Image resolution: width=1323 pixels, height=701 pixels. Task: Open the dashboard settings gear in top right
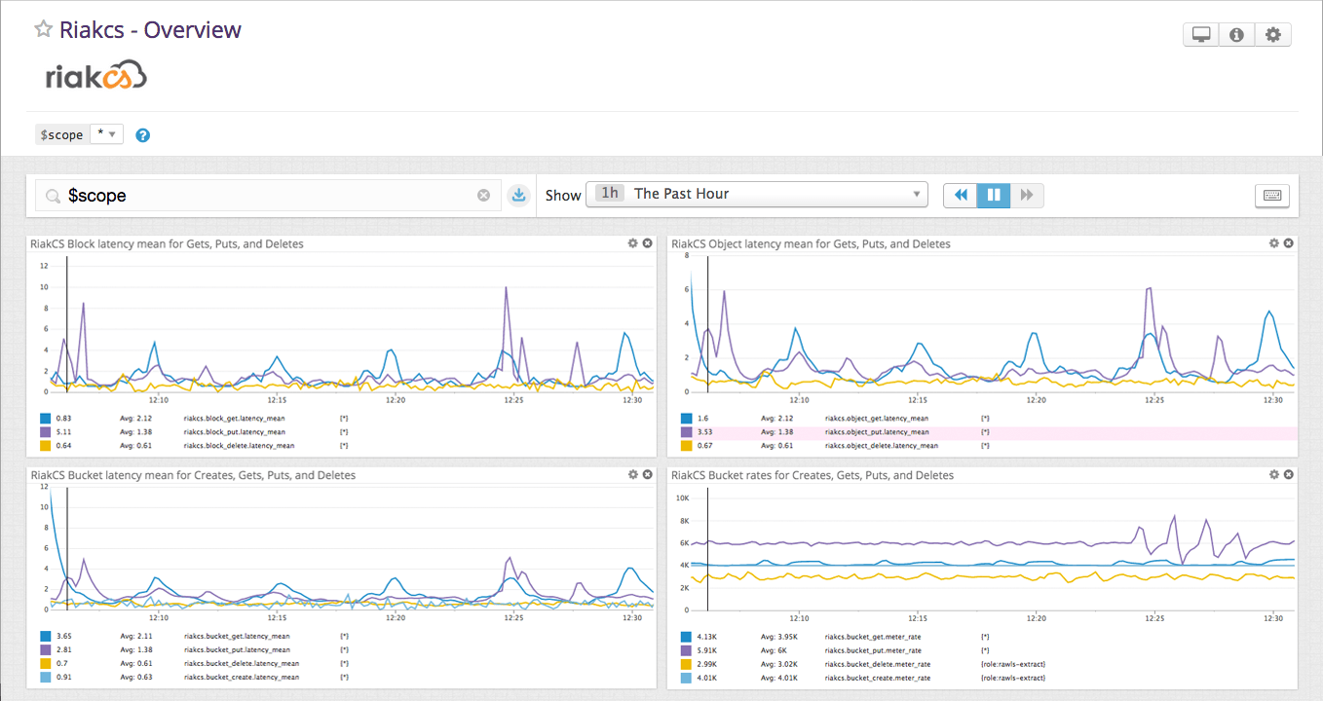click(x=1273, y=33)
